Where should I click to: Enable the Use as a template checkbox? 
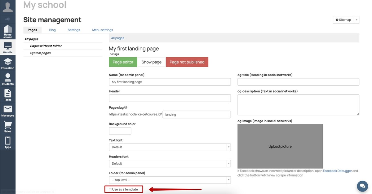pyautogui.click(x=110, y=189)
